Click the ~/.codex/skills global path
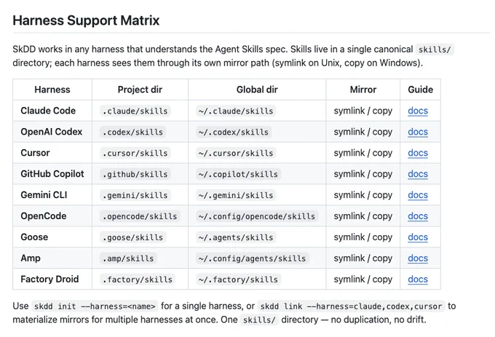The height and width of the screenshot is (337, 495). pos(234,132)
